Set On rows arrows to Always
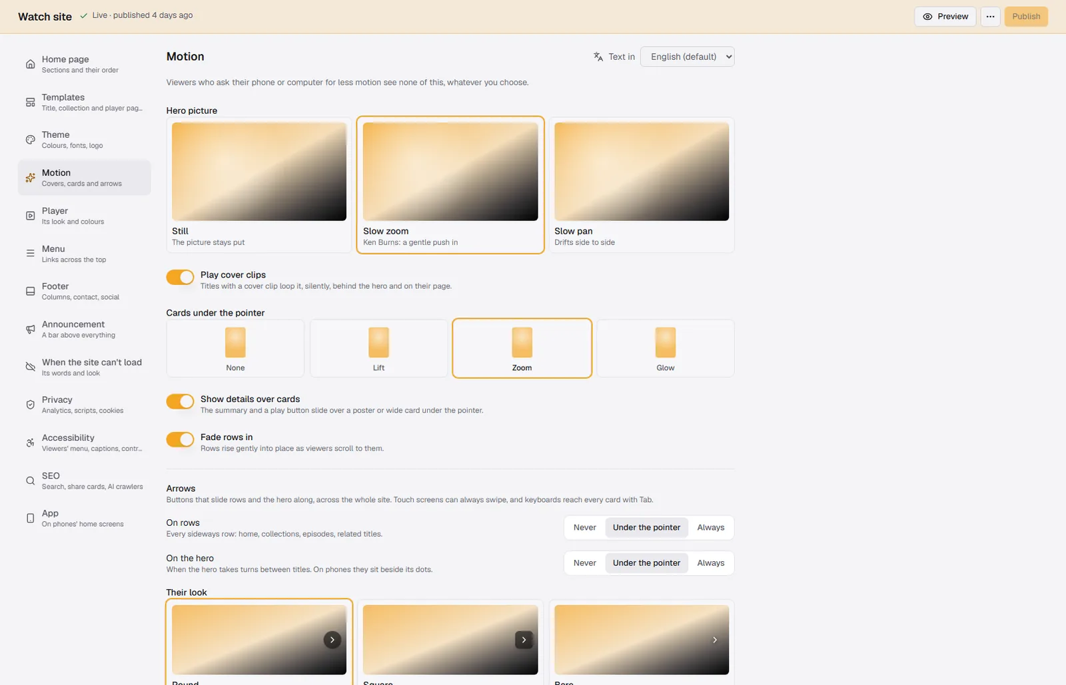1066x685 pixels. (710, 527)
